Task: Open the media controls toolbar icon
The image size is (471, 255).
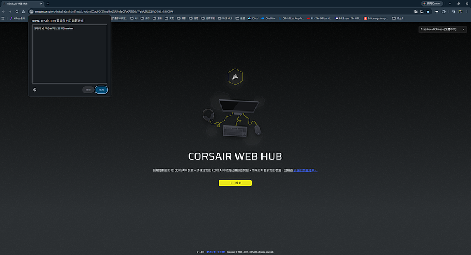Action: point(453,11)
